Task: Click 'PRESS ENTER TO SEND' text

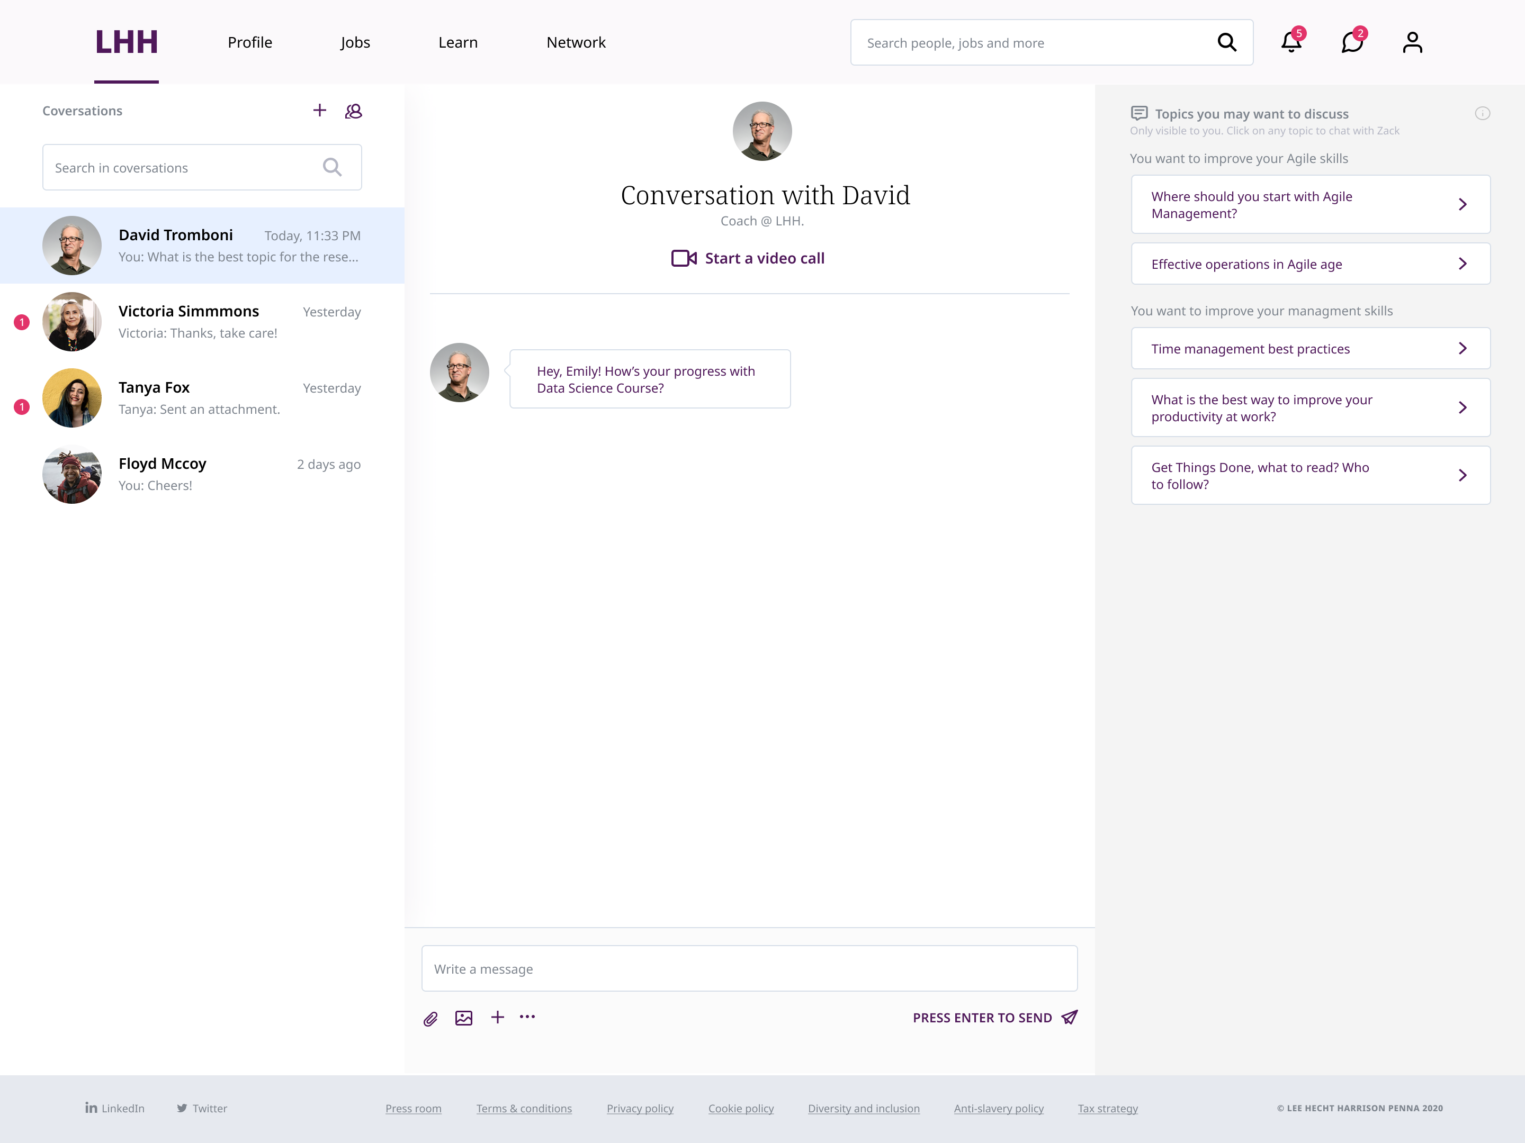Action: [982, 1018]
